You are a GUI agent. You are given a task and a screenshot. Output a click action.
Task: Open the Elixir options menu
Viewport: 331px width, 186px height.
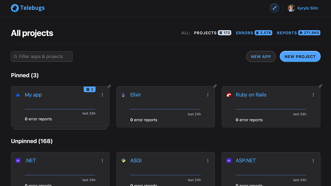(x=208, y=95)
